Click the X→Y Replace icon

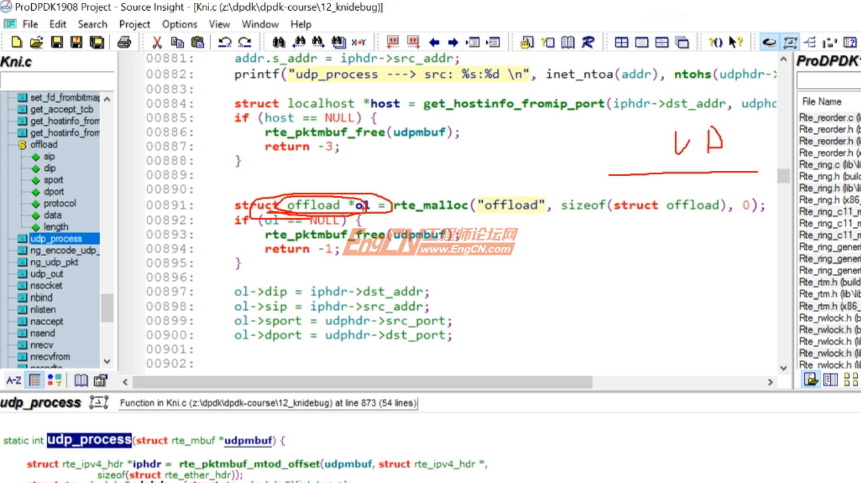tap(358, 42)
